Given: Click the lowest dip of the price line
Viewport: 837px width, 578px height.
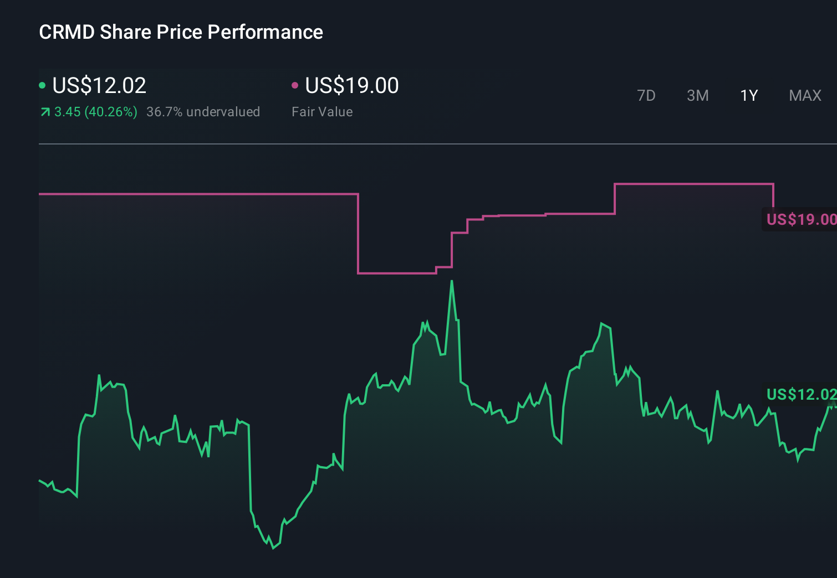Looking at the screenshot, I should (x=273, y=548).
